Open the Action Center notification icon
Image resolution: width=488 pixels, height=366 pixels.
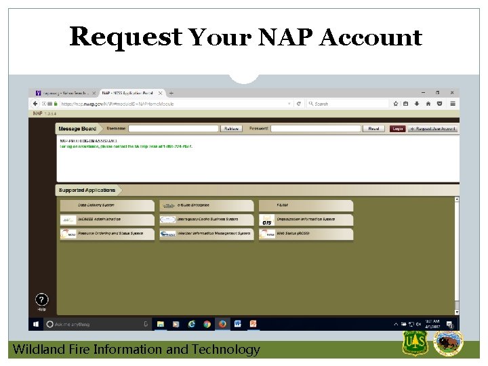pos(450,325)
